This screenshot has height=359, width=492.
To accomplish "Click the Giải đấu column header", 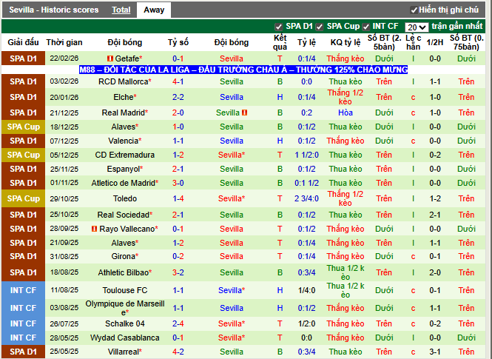I will tap(23, 42).
